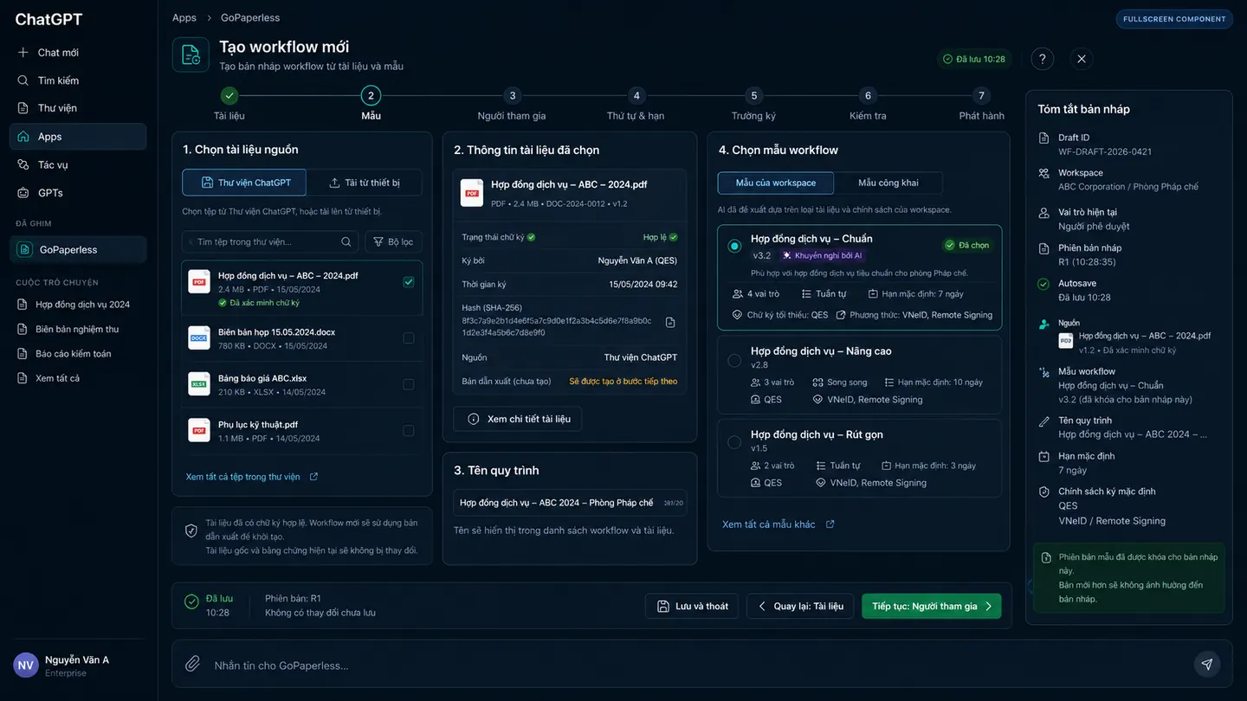
Task: Click Xem chi tiết tài liệu button
Action: click(518, 419)
